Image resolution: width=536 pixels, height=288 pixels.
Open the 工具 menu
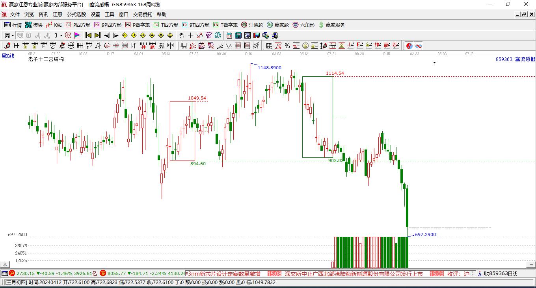[110, 15]
